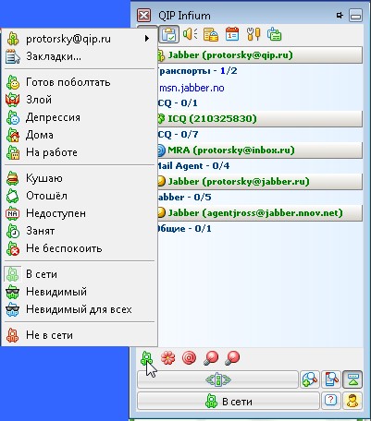Image resolution: width=371 pixels, height=421 pixels.
Task: Set status to Недоступен
Action: point(79,213)
